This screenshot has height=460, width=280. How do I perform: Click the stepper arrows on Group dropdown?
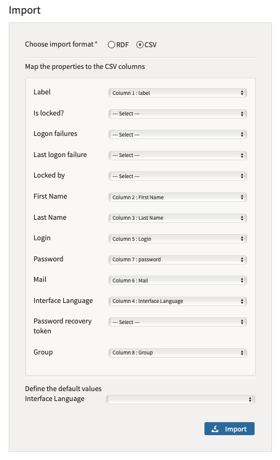point(242,353)
